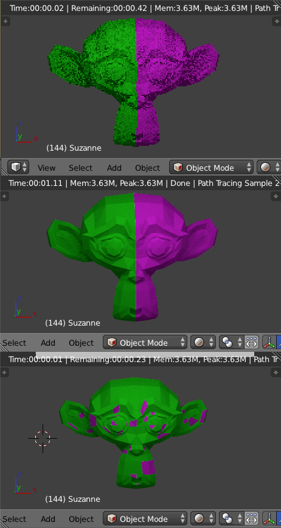
Task: Click the green Suzanne render with purple patches
Action: point(133,433)
